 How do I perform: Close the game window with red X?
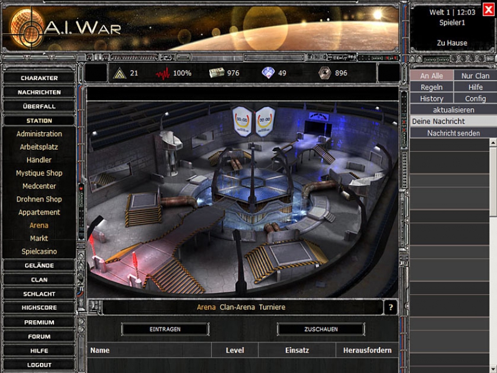(x=489, y=9)
